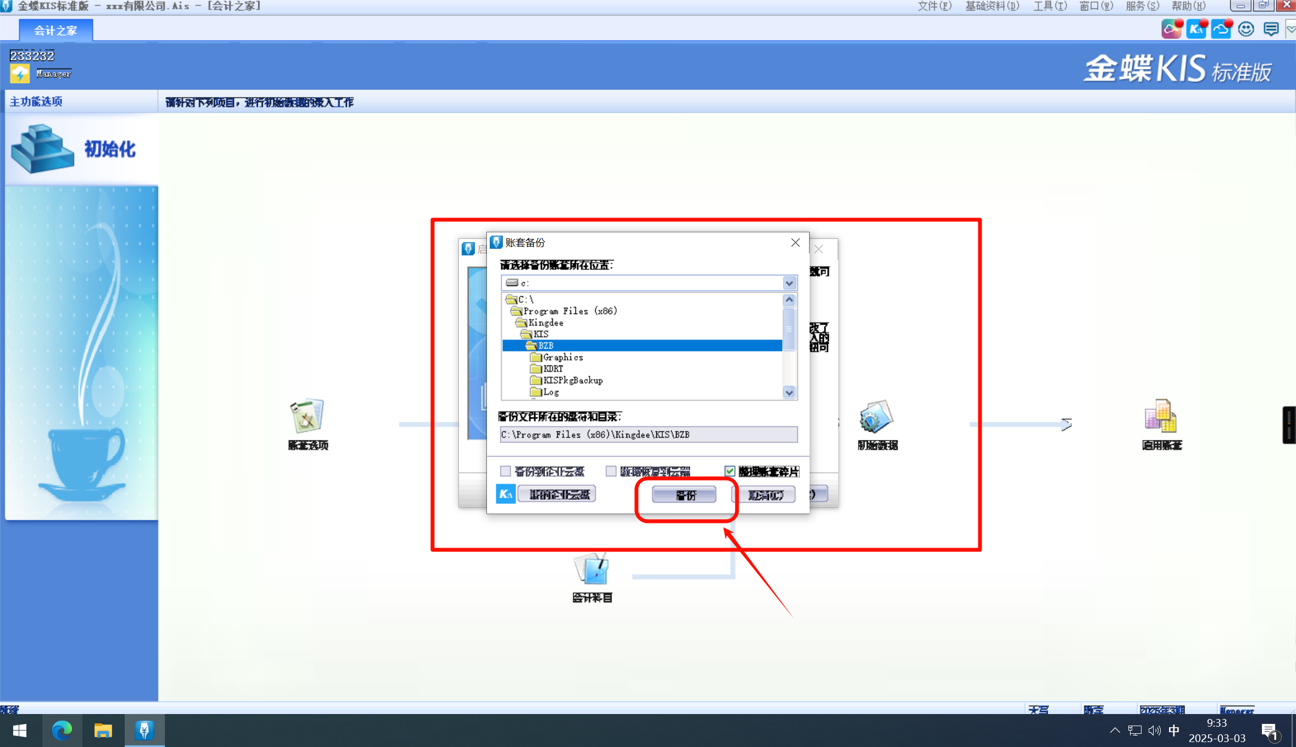
Task: Click the 初始化 cube icon in sidebar
Action: [42, 148]
